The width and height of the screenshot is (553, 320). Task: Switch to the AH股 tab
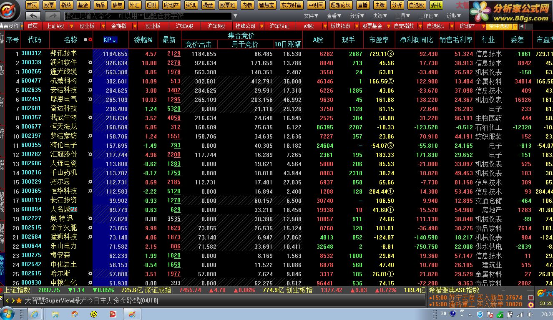point(309,26)
